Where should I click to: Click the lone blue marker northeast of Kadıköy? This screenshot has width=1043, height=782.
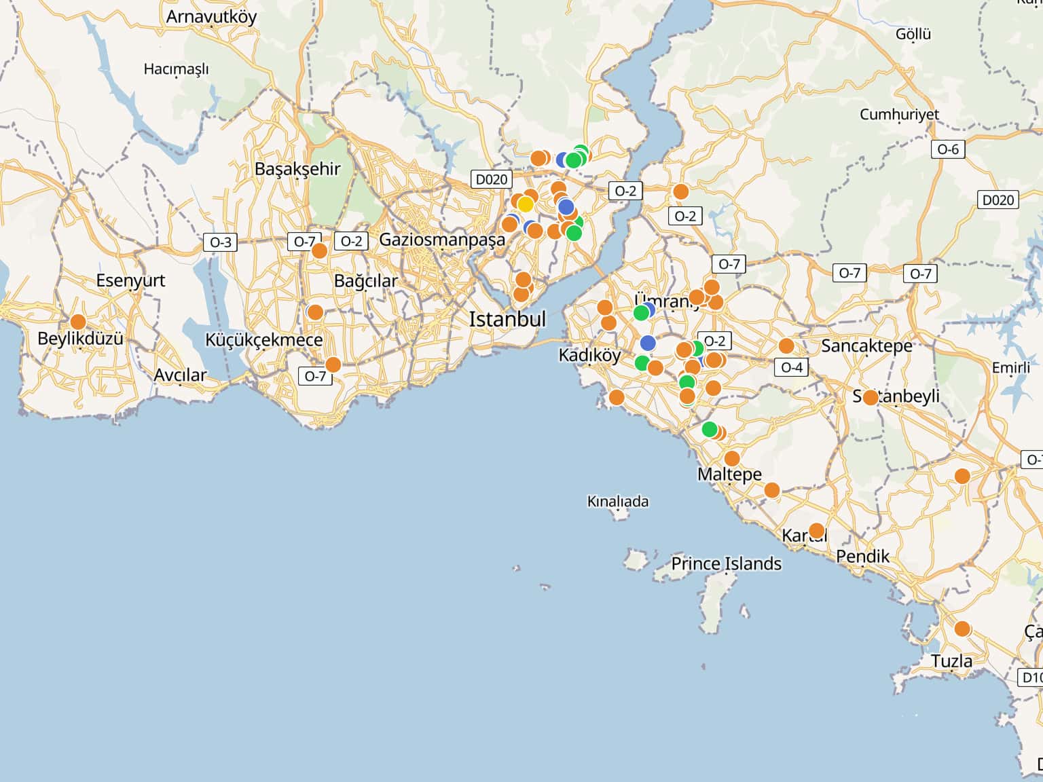(648, 343)
